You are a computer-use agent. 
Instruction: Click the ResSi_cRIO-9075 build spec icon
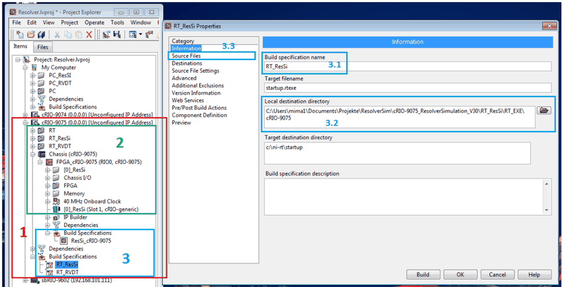click(64, 241)
